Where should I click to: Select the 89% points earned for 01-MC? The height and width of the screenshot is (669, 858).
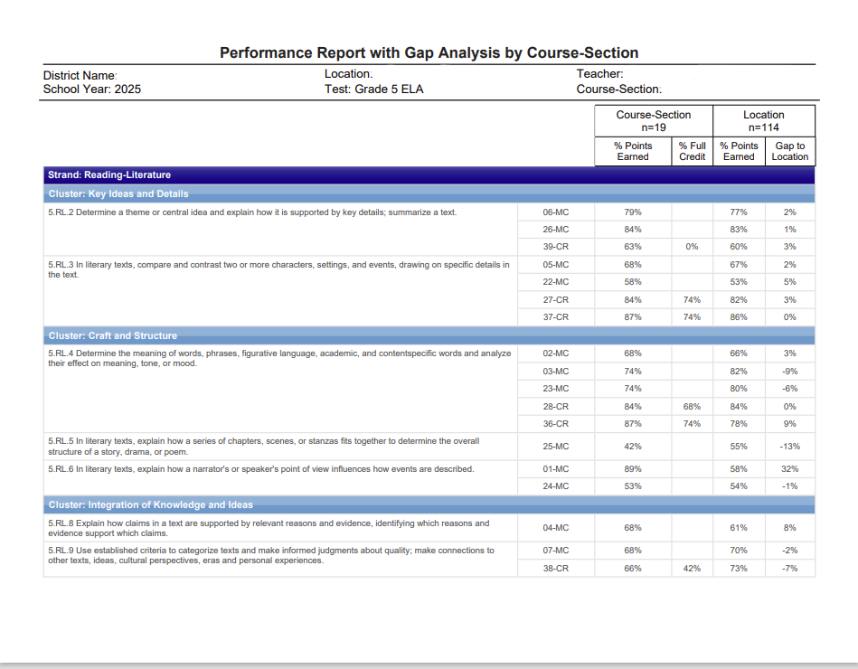click(633, 469)
